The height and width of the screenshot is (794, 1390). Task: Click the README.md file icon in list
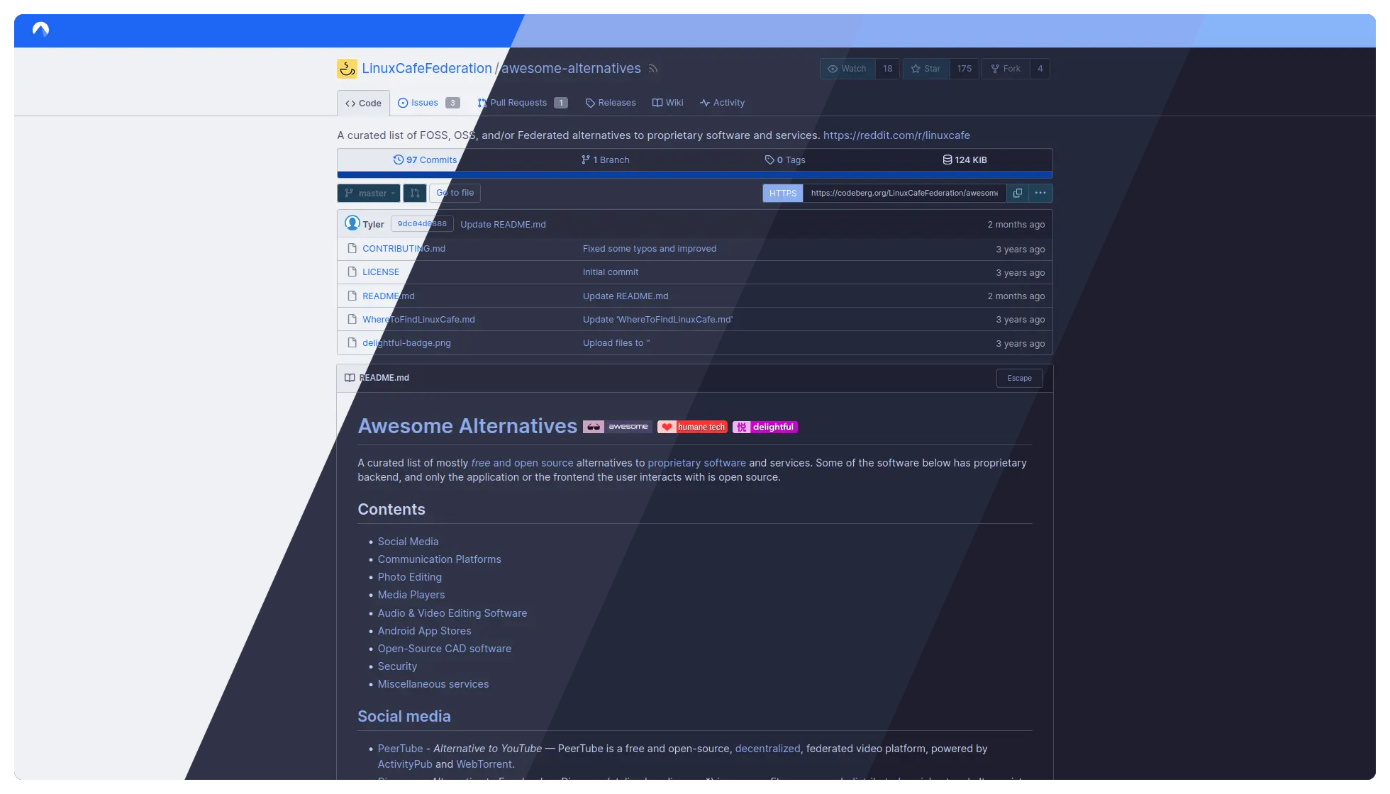[352, 296]
